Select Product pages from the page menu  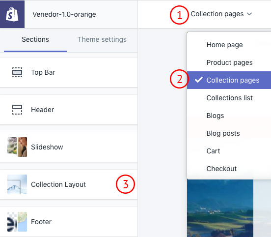(x=229, y=62)
